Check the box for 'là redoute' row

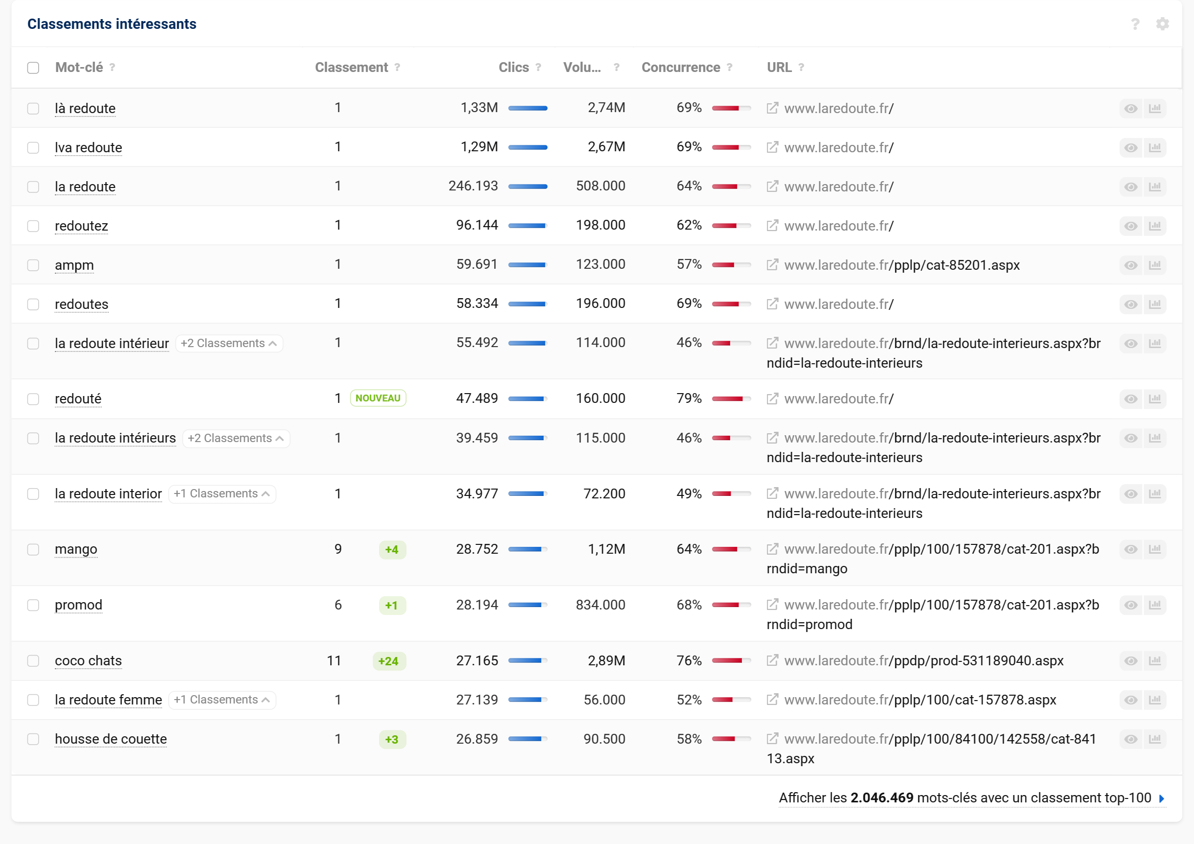(33, 109)
